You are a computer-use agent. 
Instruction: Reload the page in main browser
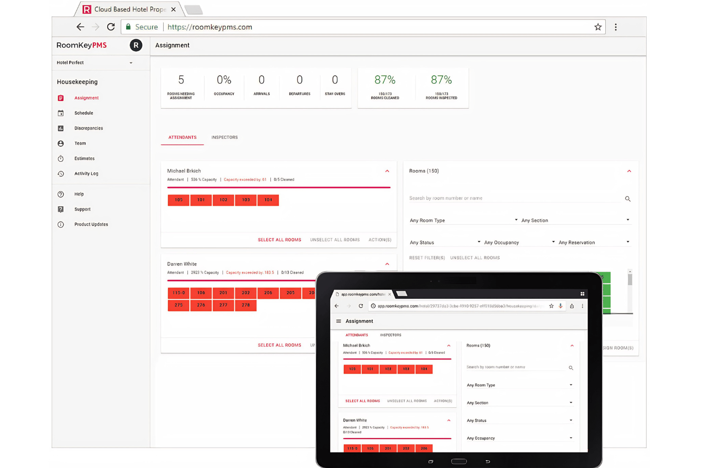(x=111, y=27)
